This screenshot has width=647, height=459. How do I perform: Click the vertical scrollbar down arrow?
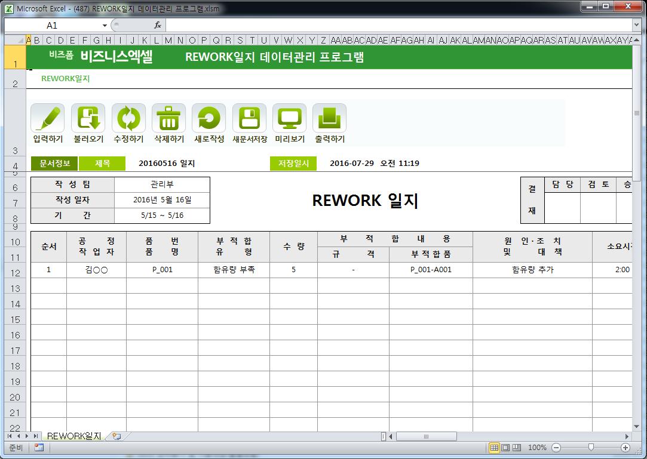pyautogui.click(x=637, y=426)
